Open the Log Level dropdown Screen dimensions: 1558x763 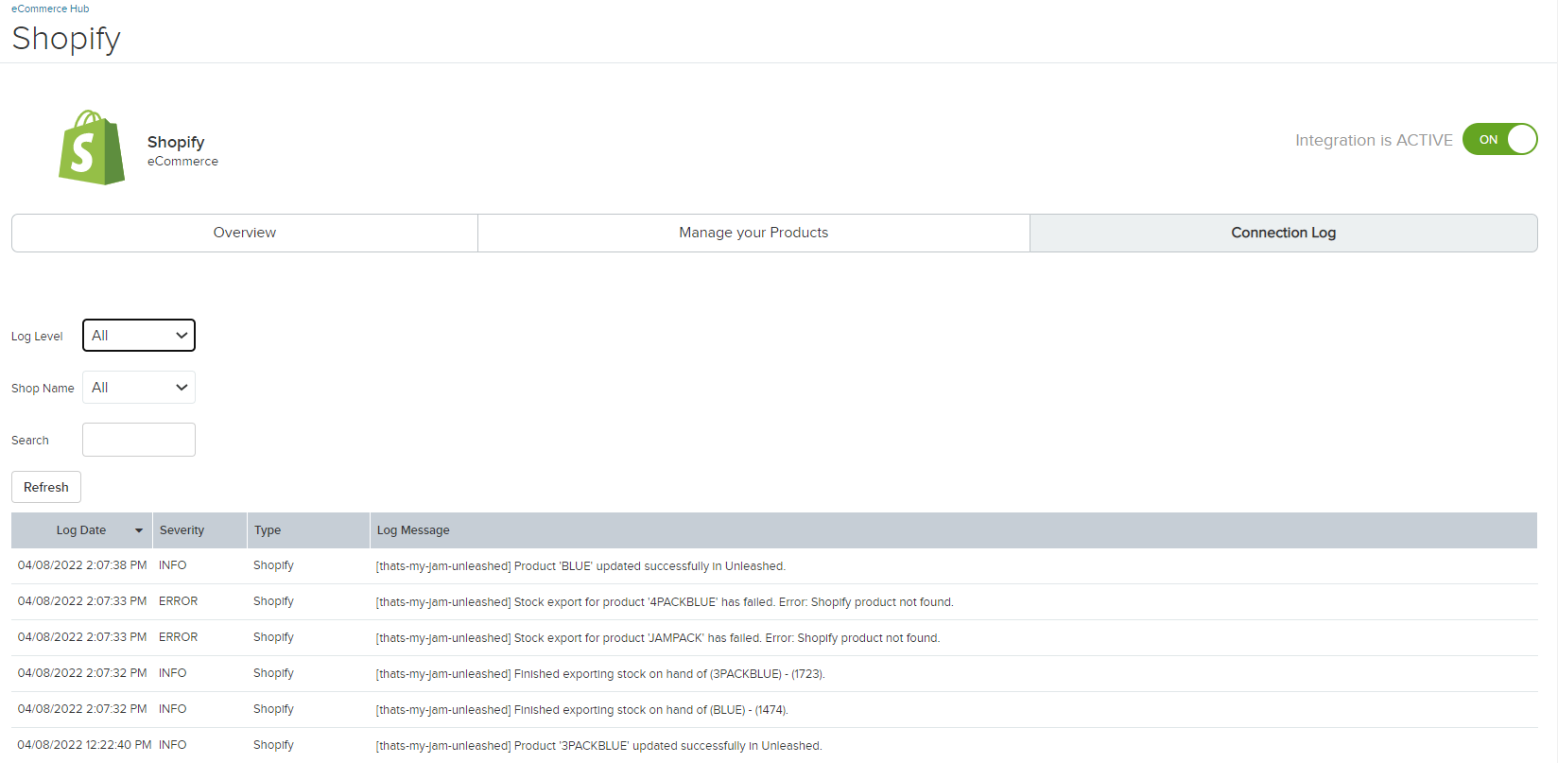pos(139,336)
